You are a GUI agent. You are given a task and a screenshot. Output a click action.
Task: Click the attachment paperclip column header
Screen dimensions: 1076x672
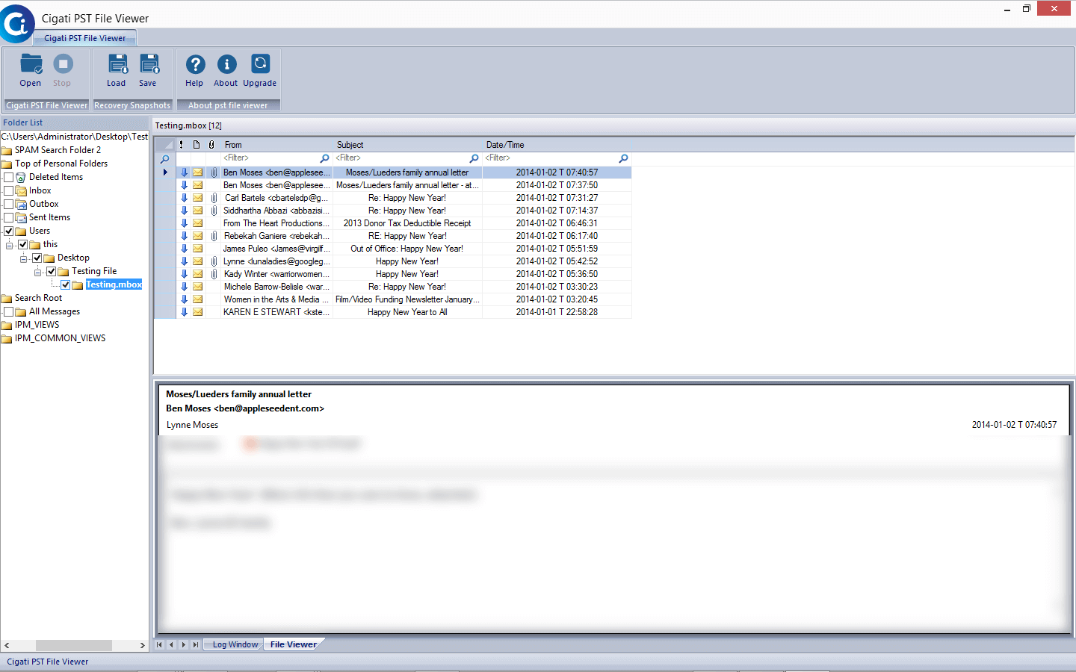(211, 145)
